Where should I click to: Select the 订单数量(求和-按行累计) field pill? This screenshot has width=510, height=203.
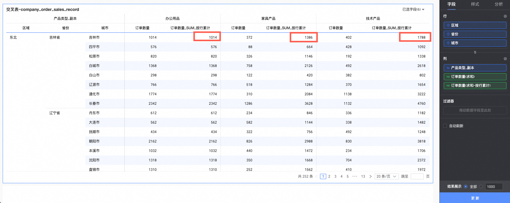[475, 86]
